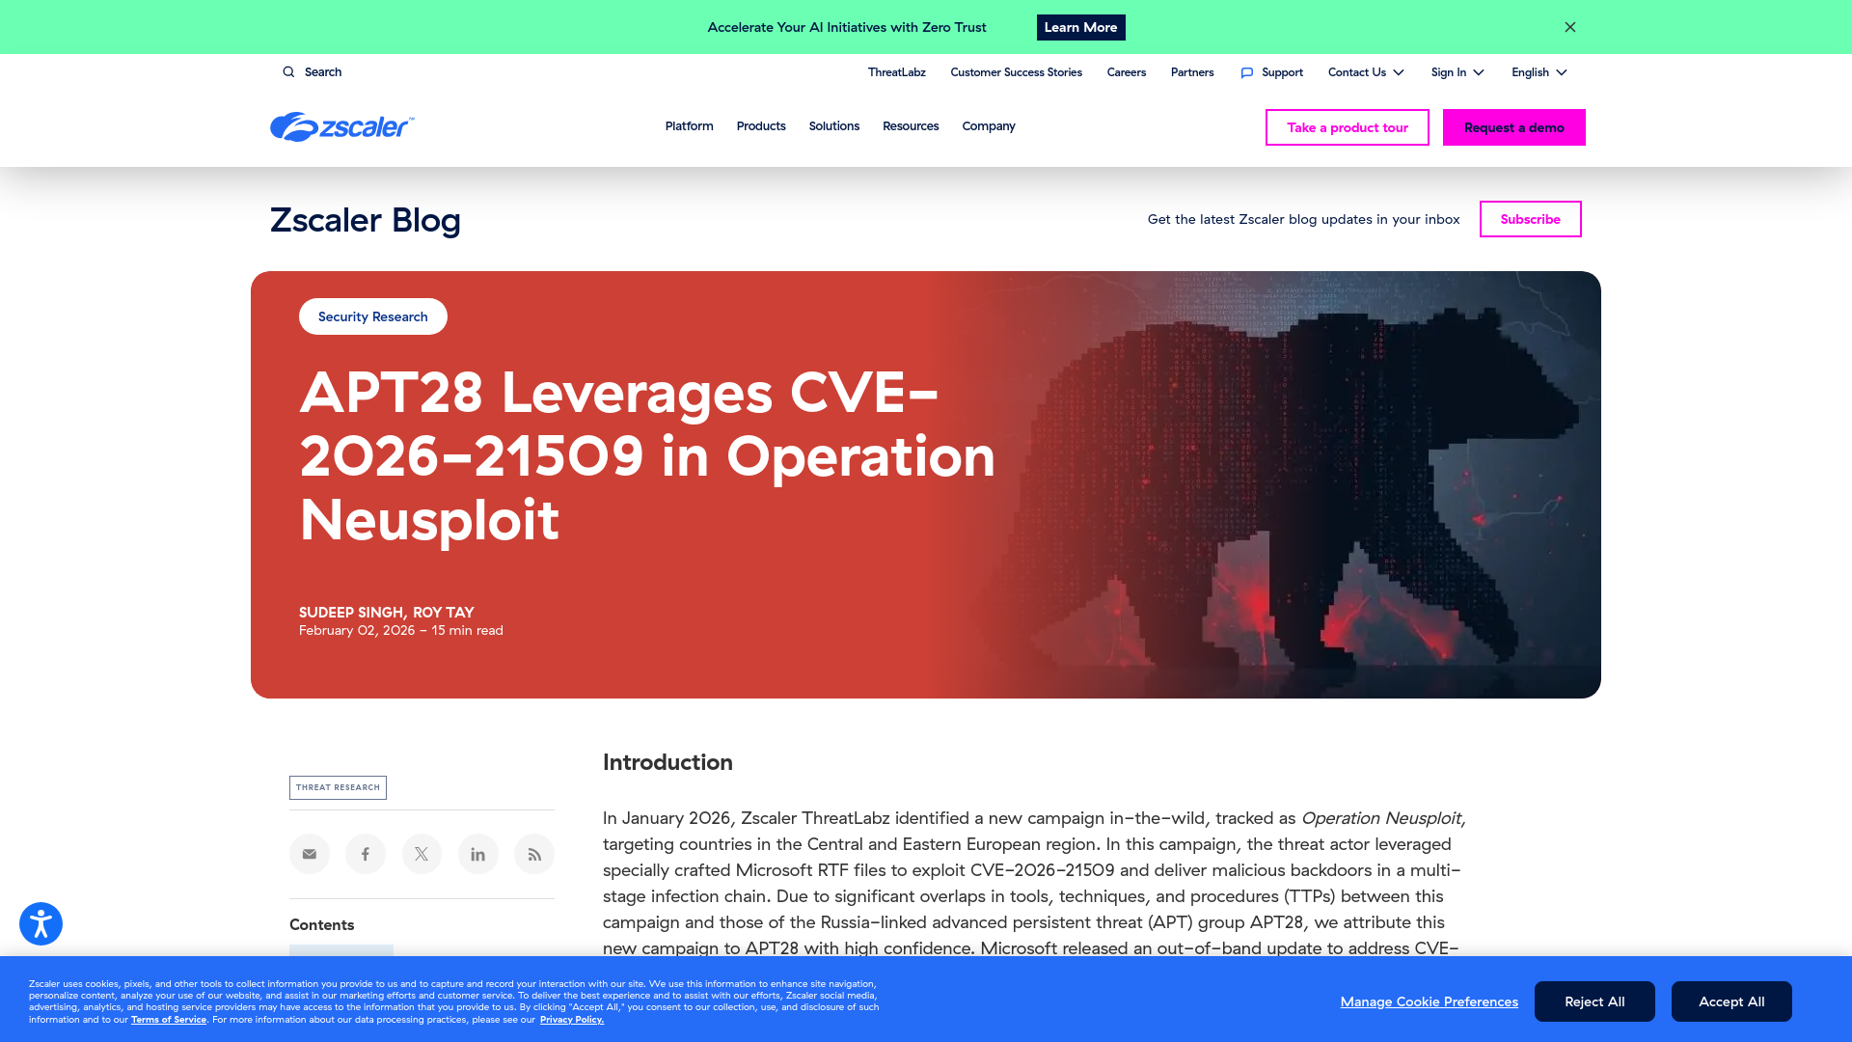
Task: Share the article on LinkedIn
Action: click(x=477, y=854)
